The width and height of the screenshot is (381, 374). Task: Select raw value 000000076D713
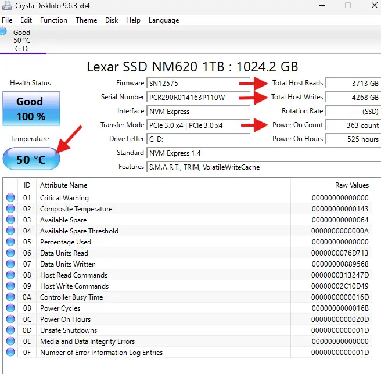point(340,253)
